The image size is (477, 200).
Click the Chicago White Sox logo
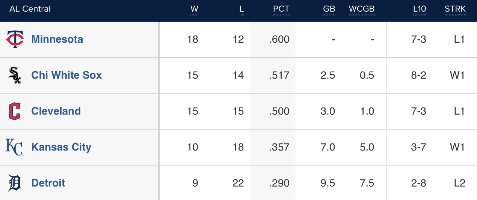coord(15,75)
